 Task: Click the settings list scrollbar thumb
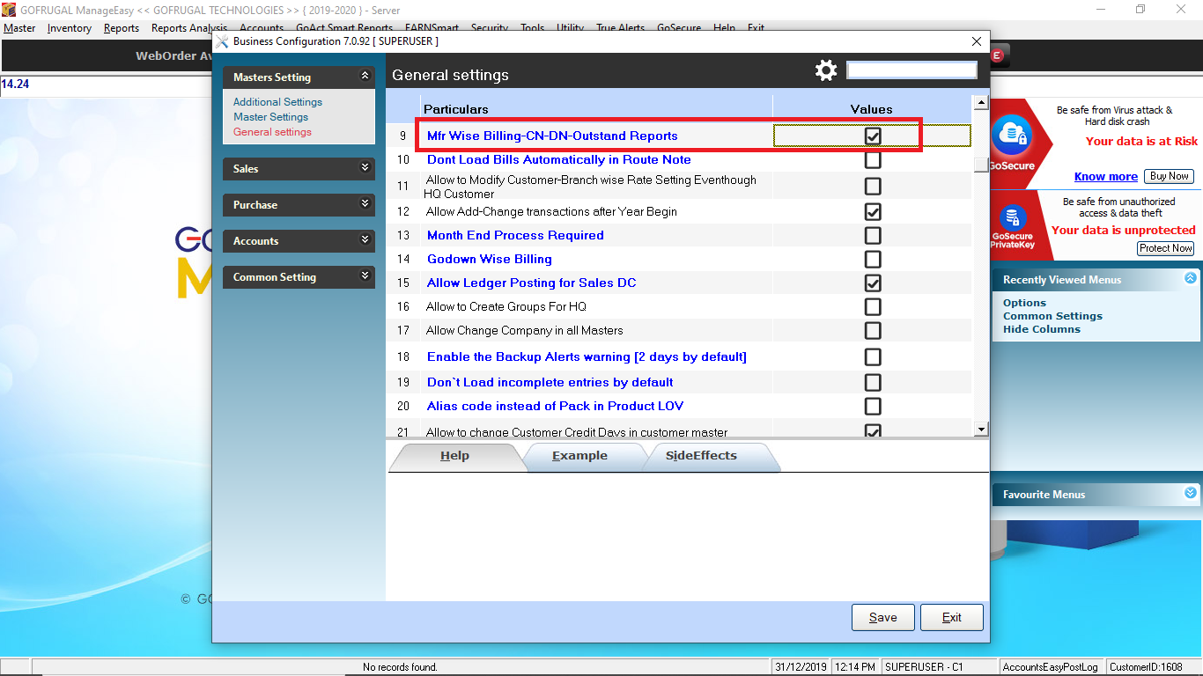click(x=980, y=164)
